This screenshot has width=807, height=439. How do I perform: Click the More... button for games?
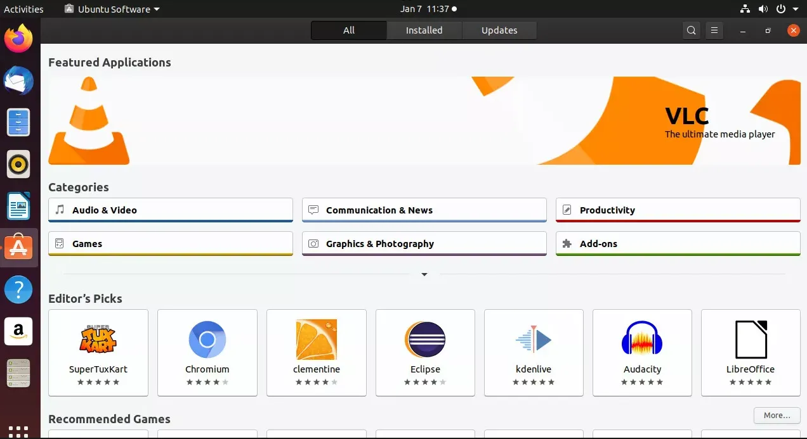point(777,416)
